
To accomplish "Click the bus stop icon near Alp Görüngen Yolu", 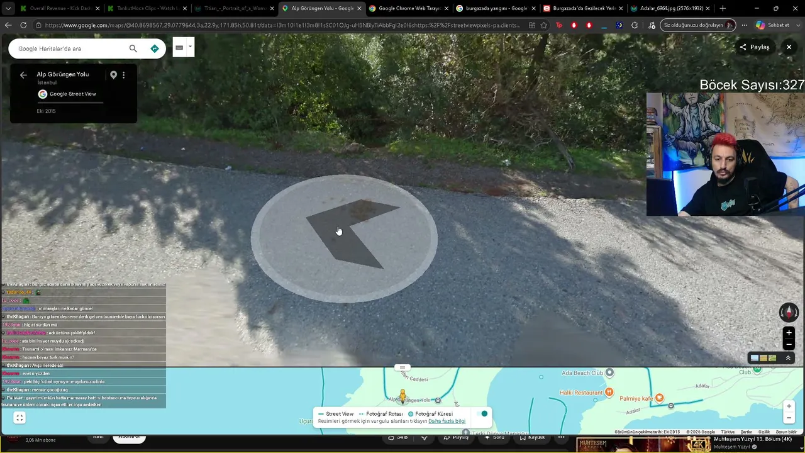I will coord(438,400).
